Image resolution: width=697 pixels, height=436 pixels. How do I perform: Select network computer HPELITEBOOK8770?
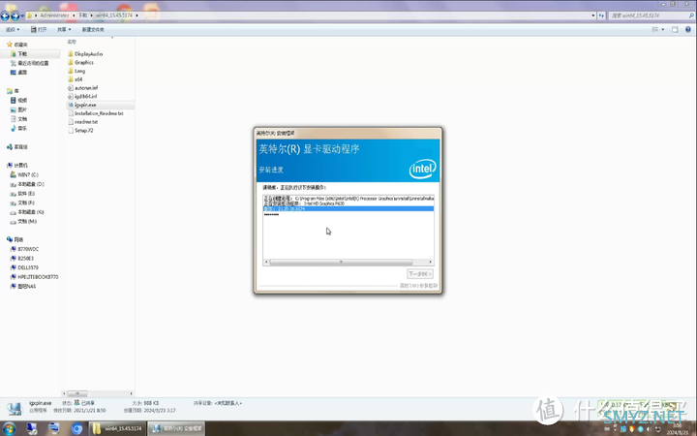click(34, 277)
